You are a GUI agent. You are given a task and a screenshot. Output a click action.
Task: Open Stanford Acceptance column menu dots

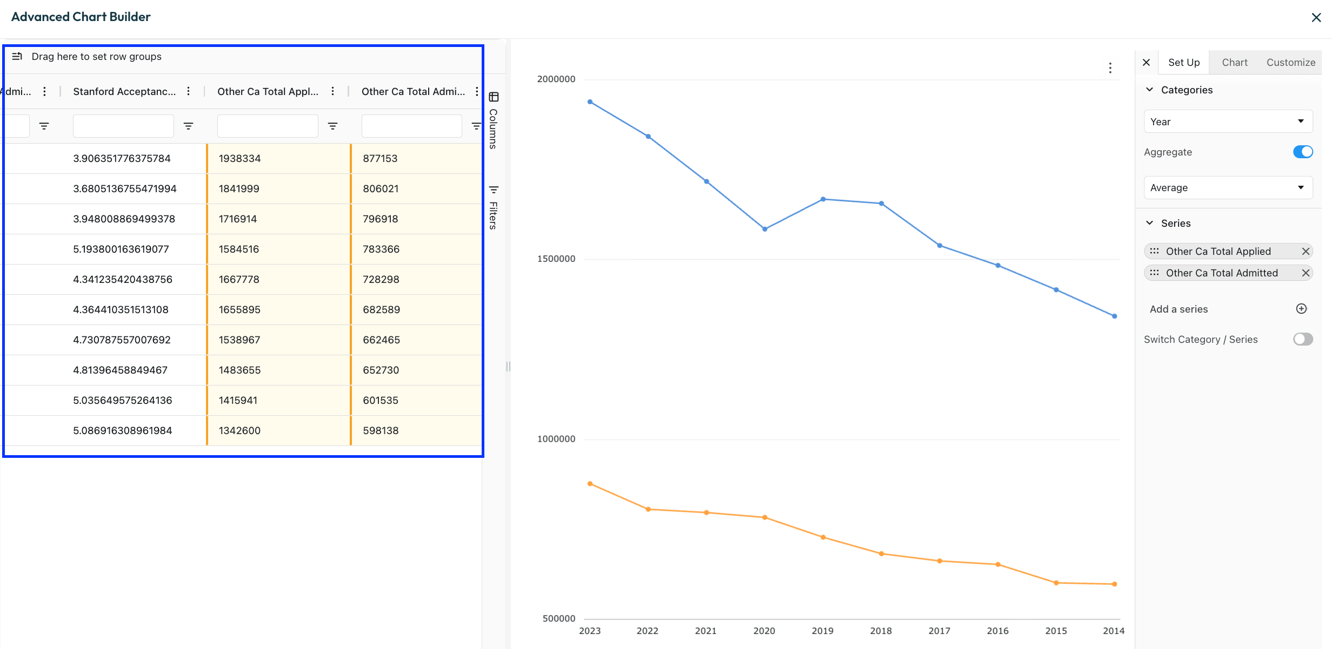click(188, 91)
